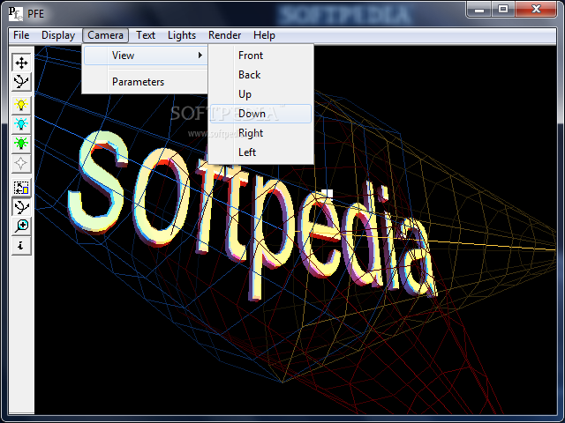This screenshot has width=565, height=423.
Task: Set camera view to Back
Action: click(x=260, y=75)
